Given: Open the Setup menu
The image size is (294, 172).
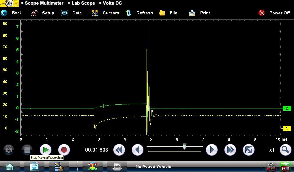Looking at the screenshot, I should [43, 13].
